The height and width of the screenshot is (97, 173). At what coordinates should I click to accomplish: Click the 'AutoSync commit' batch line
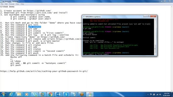point(38,63)
